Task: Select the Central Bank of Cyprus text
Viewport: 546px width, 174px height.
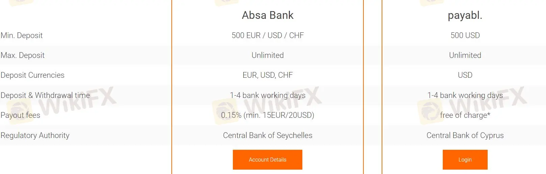Action: 465,135
